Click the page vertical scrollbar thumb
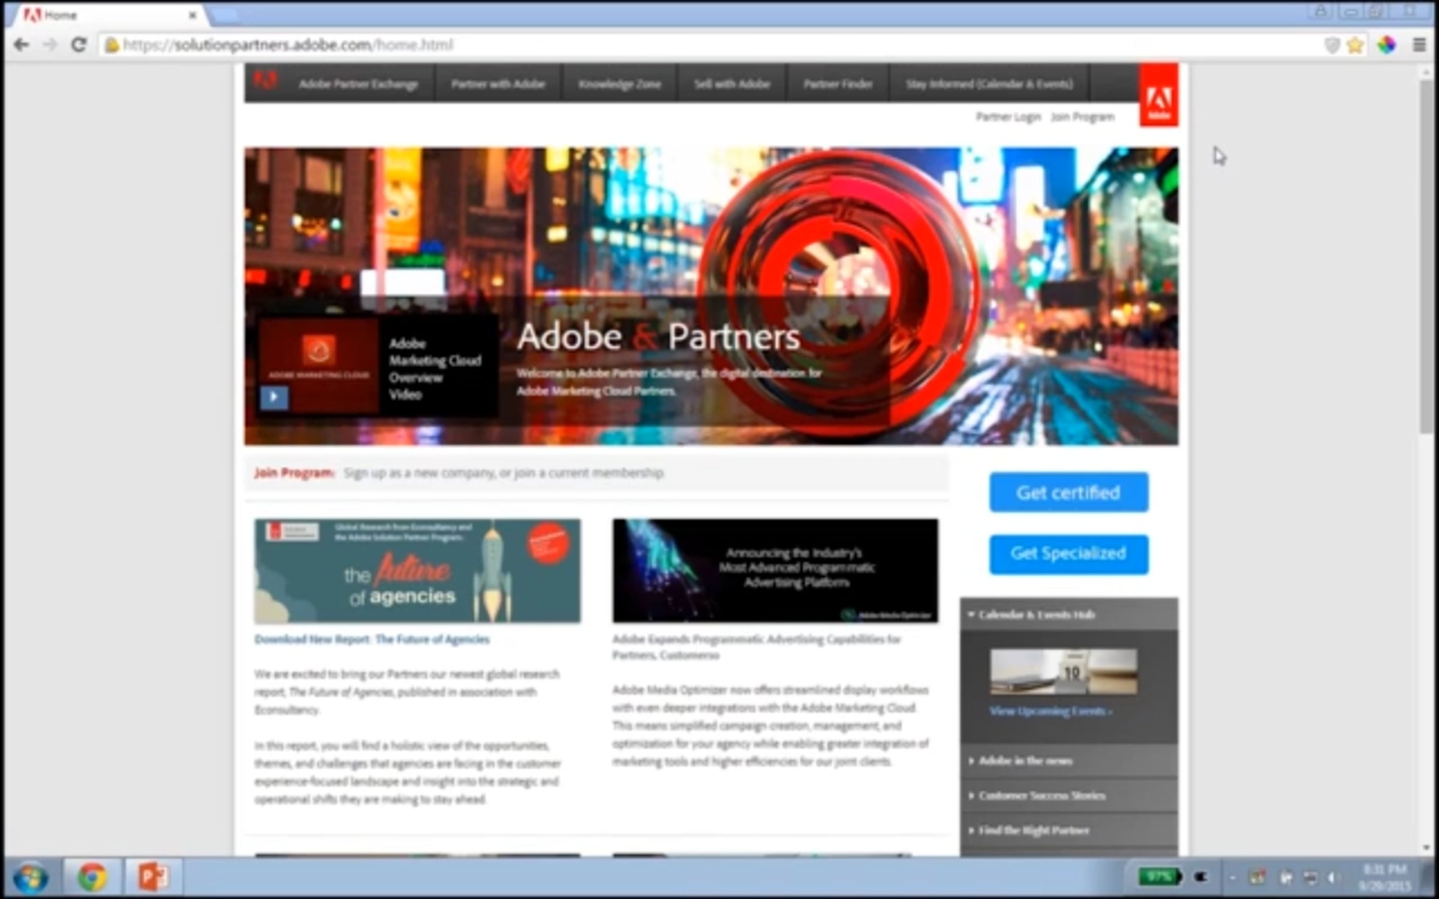Image resolution: width=1439 pixels, height=899 pixels. click(x=1426, y=257)
